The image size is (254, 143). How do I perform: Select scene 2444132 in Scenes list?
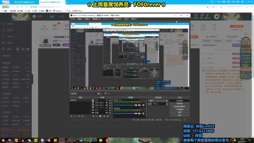coord(80,100)
